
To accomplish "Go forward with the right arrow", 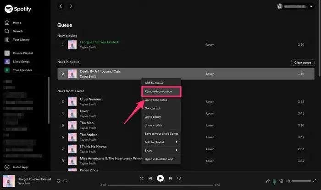I will coord(71,6).
